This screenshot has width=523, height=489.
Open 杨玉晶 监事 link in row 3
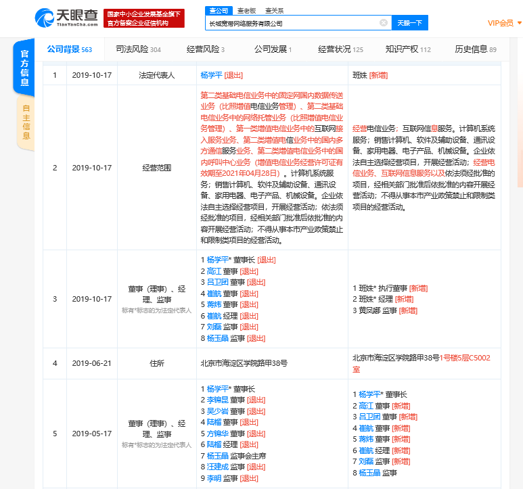[x=217, y=338]
